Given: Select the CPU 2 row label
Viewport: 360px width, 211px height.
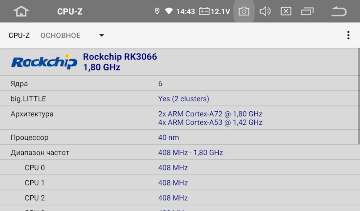Looking at the screenshot, I should [x=34, y=198].
